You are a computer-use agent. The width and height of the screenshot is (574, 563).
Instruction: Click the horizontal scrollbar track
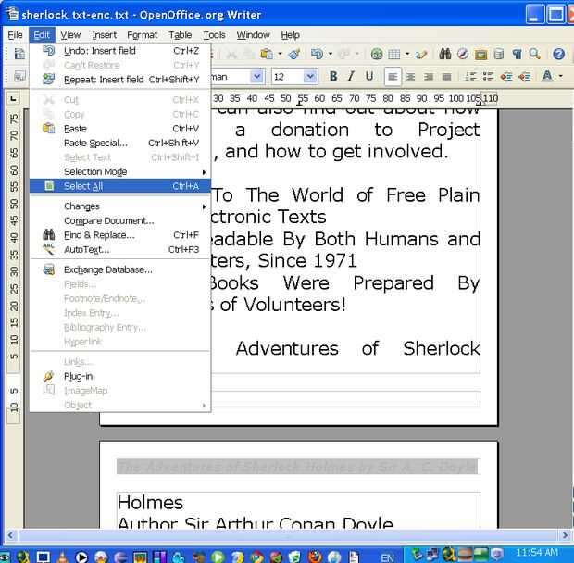click(287, 535)
